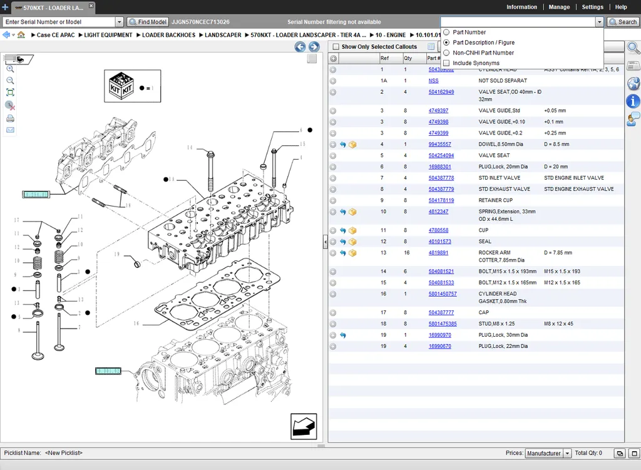Close the 570NXT - LOADER LA... tab
The width and height of the screenshot is (641, 470).
pos(91,6)
